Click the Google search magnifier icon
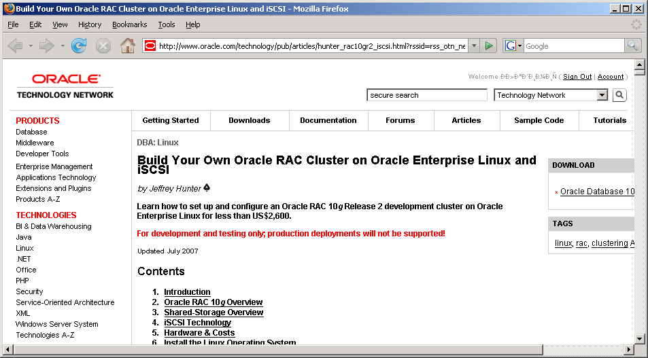This screenshot has width=648, height=358. pos(632,46)
